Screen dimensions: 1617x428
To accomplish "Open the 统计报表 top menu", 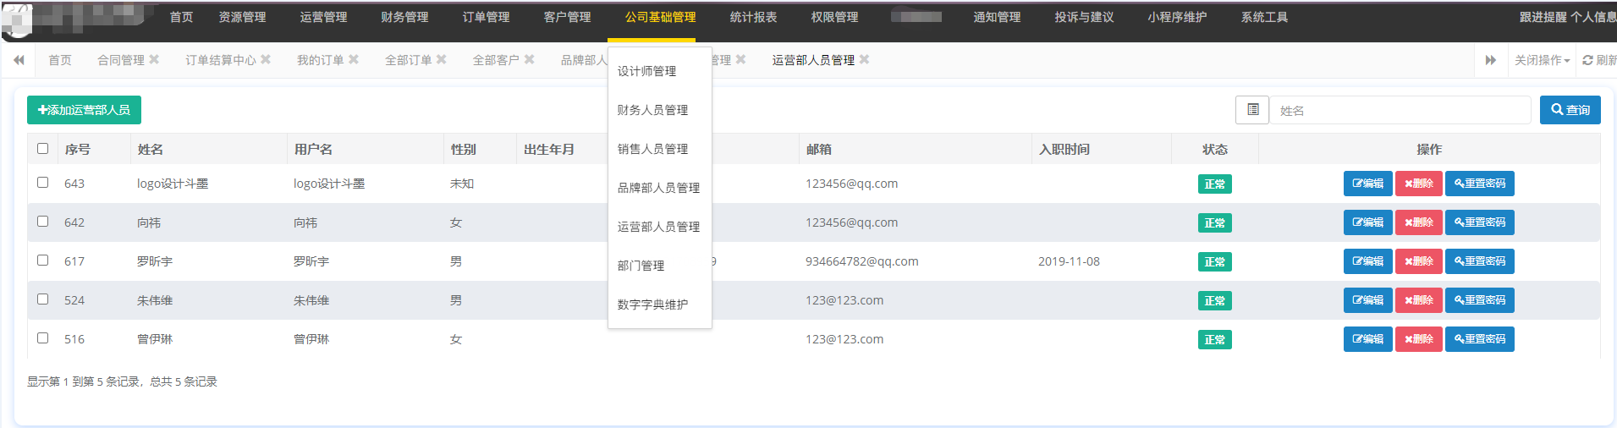I will 753,17.
